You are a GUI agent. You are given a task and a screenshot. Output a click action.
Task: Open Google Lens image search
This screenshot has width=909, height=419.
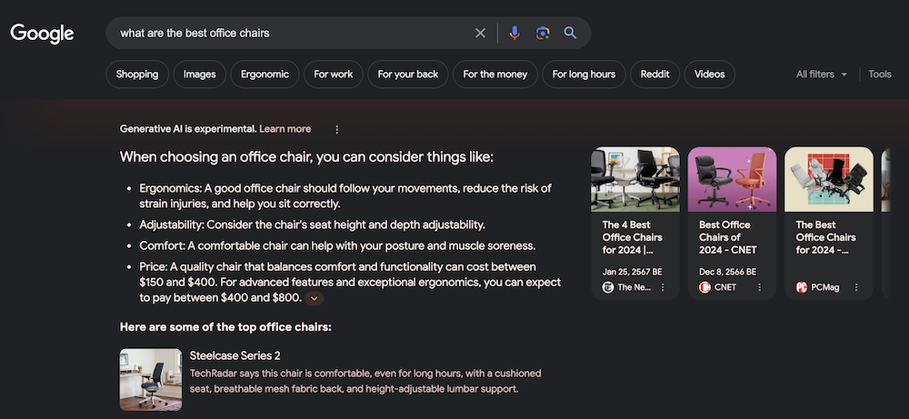pyautogui.click(x=543, y=34)
